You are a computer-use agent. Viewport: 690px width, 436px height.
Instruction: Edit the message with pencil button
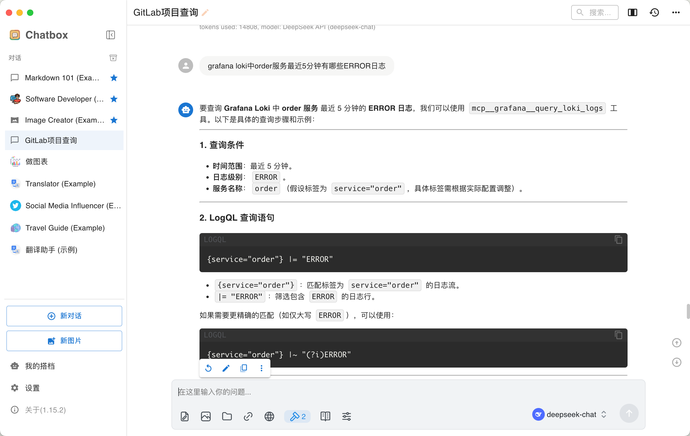point(226,368)
